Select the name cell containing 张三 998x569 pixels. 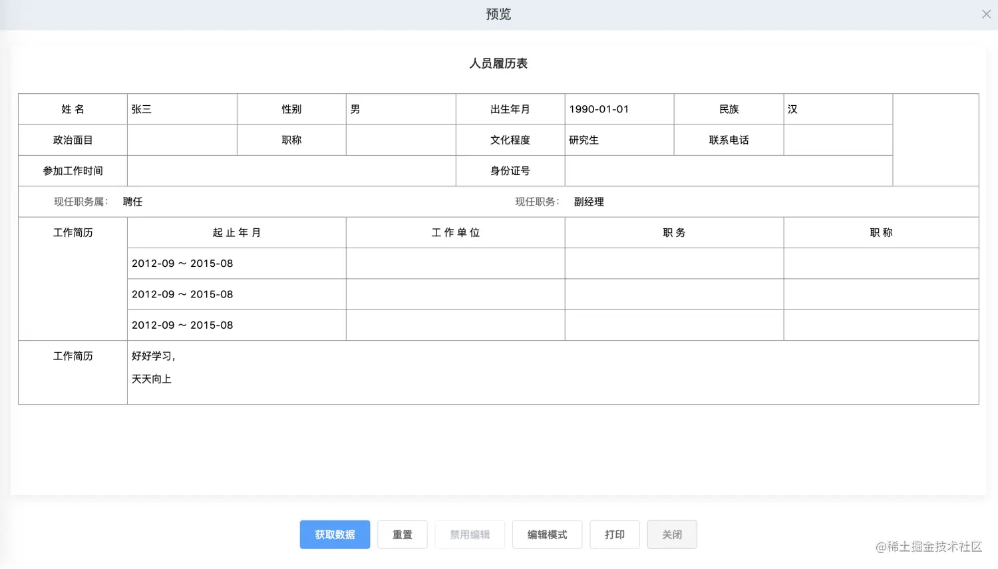182,109
